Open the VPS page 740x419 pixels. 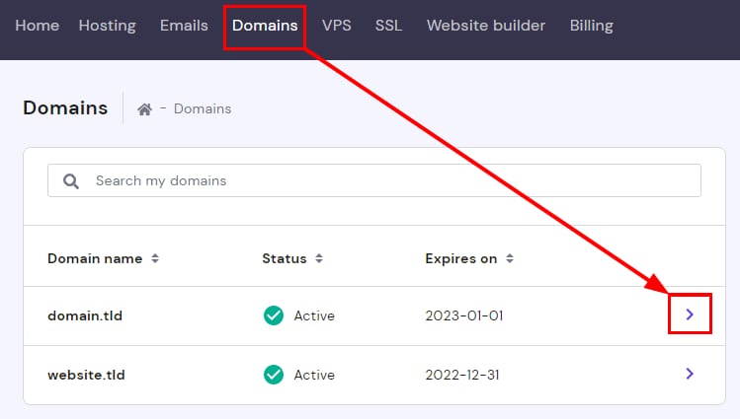[x=336, y=26]
